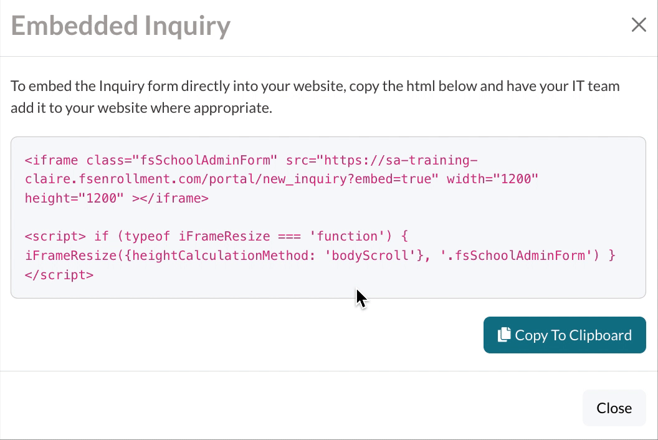Click the class="fsSchoolAdminForm" attribute in the code
The width and height of the screenshot is (658, 440).
click(x=182, y=160)
